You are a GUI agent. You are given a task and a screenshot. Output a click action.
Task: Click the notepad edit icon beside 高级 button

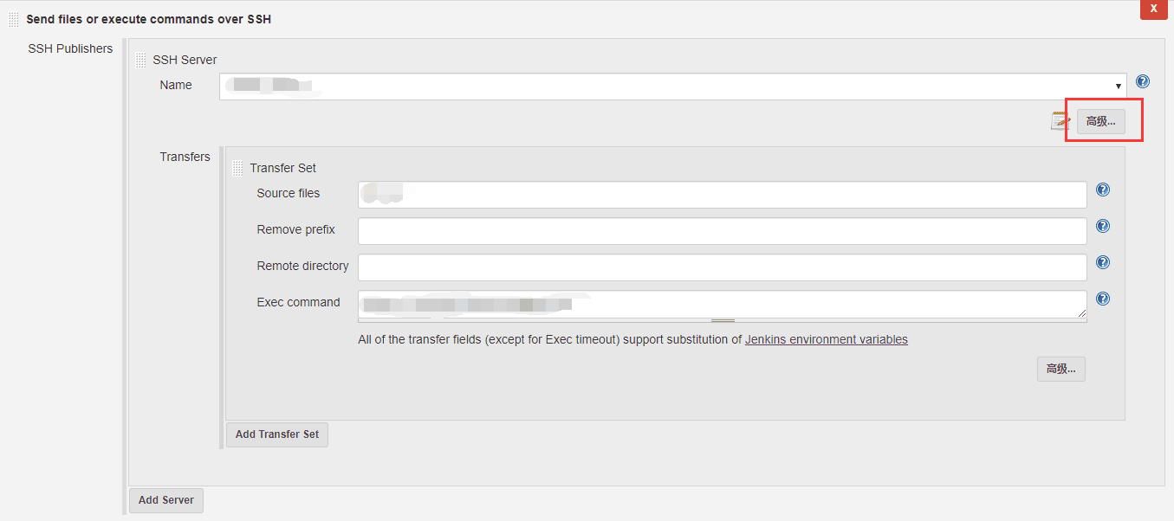coord(1060,121)
